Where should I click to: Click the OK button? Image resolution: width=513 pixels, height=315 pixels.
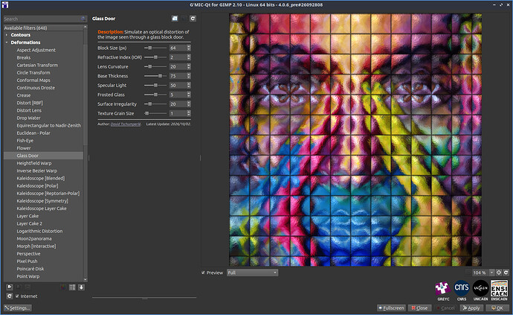[x=497, y=308]
